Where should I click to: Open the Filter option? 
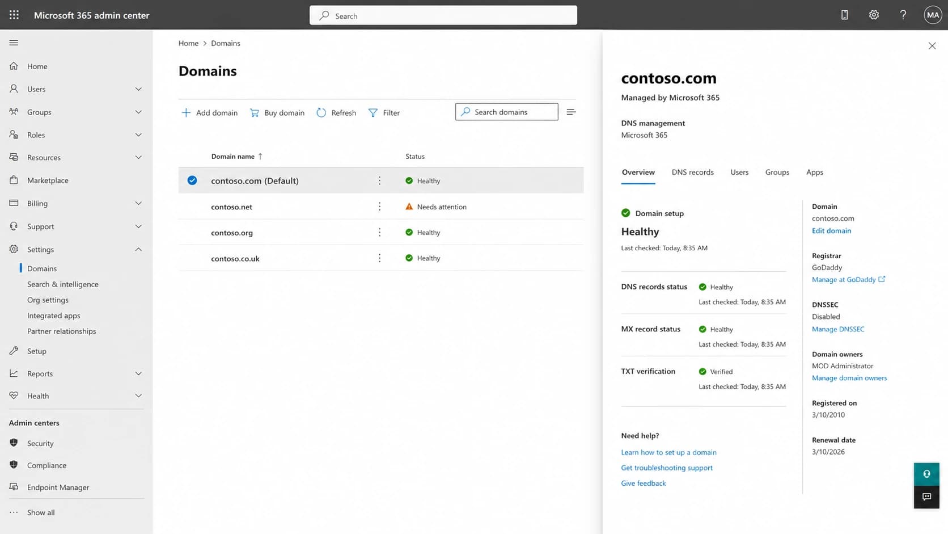coord(384,112)
